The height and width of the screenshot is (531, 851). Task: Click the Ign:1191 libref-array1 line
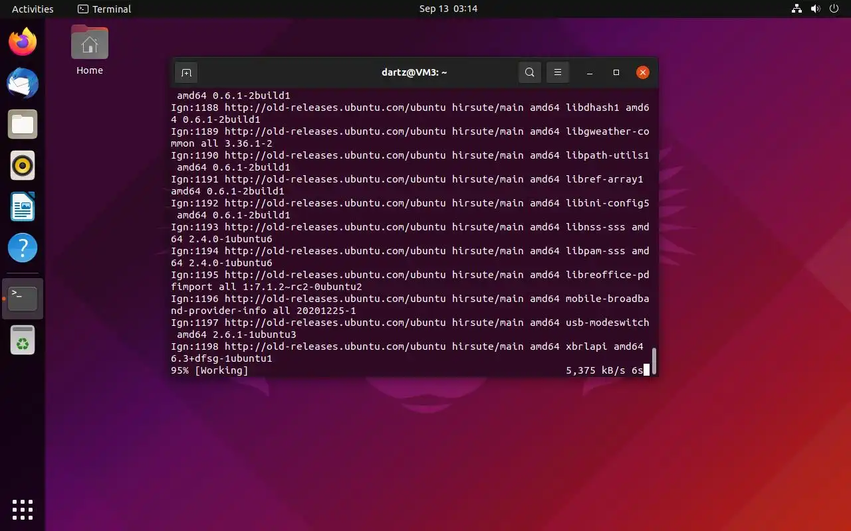(407, 179)
